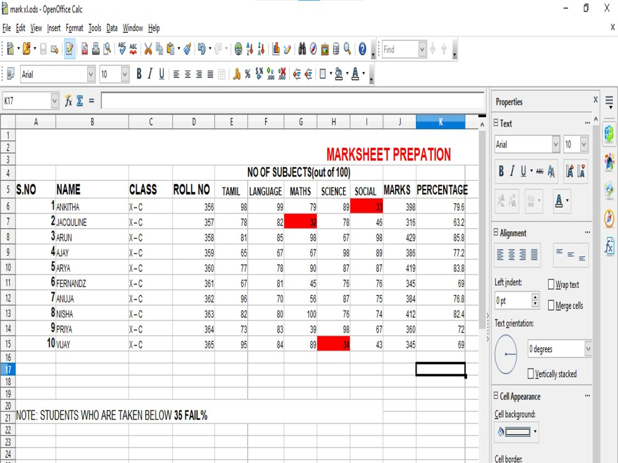Click the Sort Ascending icon
The height and width of the screenshot is (463, 618).
click(250, 49)
